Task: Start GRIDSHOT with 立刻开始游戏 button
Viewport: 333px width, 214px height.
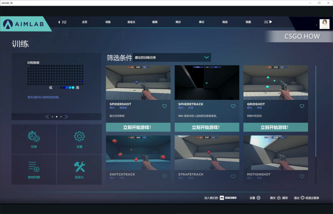Action: [276, 127]
